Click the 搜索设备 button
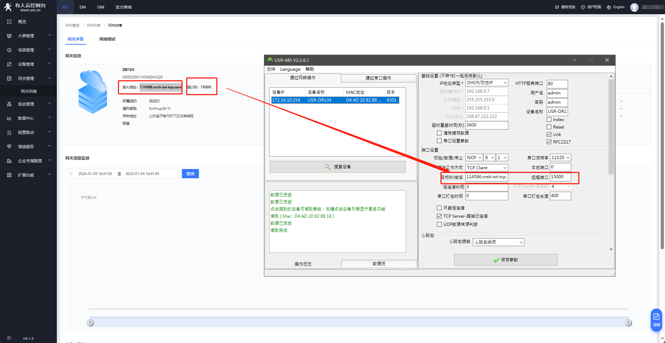 point(337,167)
